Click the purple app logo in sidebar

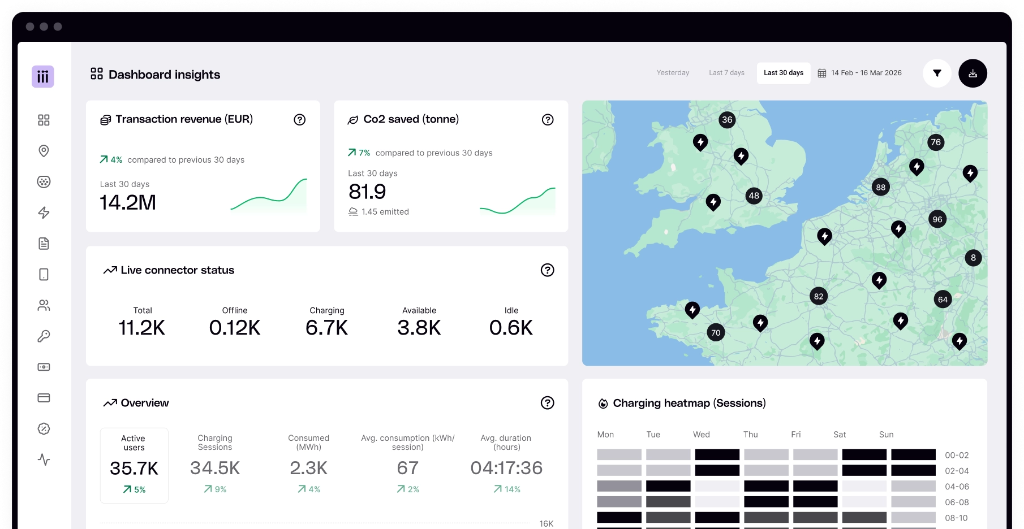tap(43, 76)
